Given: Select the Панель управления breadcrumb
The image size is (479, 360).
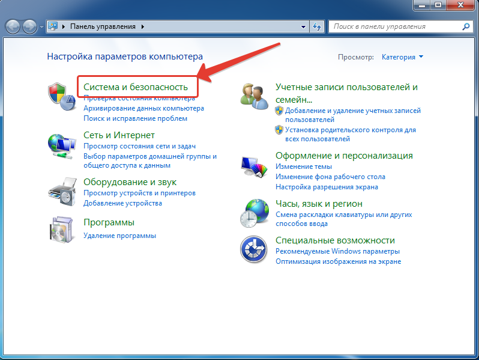Looking at the screenshot, I should point(103,26).
